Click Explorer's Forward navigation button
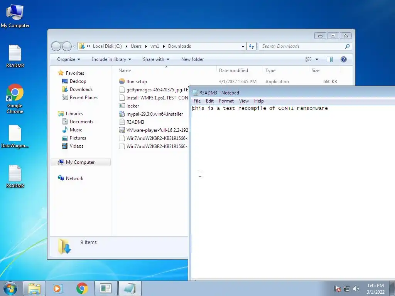The height and width of the screenshot is (296, 395). [67, 46]
